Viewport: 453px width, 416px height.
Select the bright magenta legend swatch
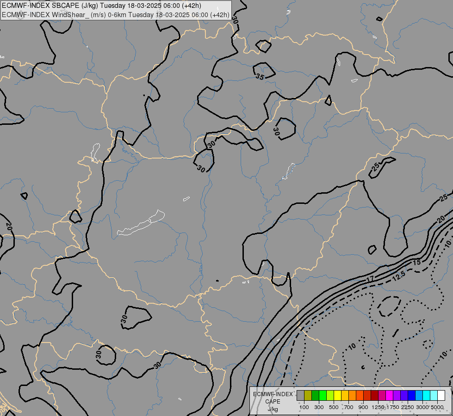click(390, 395)
